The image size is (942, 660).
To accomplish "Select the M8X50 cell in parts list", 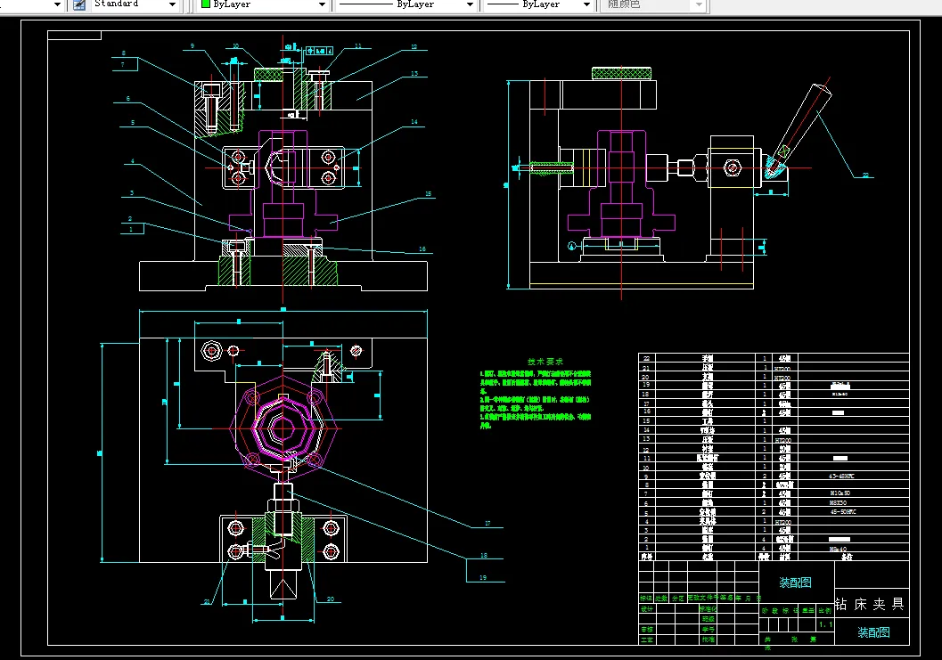I will pos(838,502).
